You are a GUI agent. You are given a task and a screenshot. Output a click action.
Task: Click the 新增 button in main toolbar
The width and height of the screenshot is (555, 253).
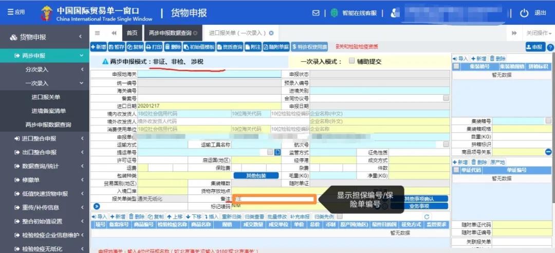[99, 47]
